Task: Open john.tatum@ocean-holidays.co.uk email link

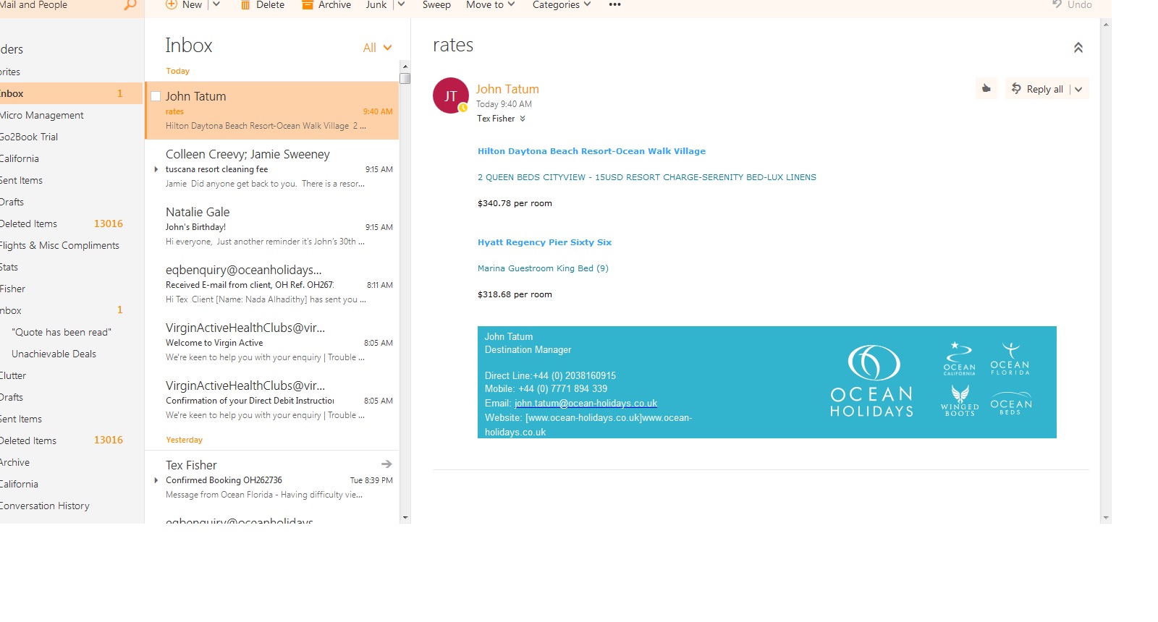Action: pos(586,404)
